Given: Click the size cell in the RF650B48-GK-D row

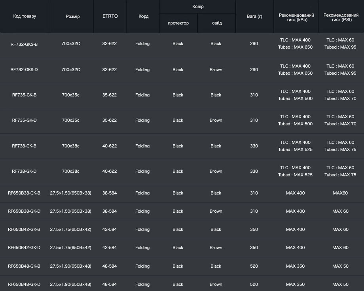Looking at the screenshot, I should (x=70, y=284).
